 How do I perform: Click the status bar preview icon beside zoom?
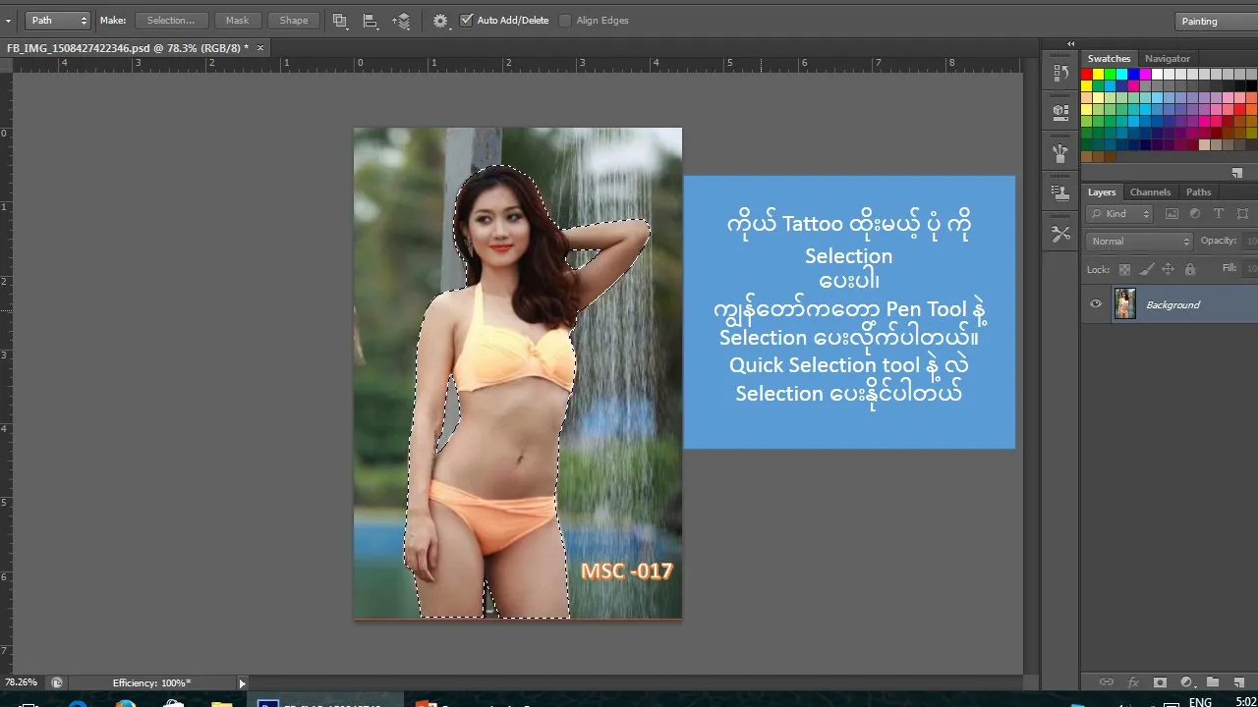pos(57,682)
